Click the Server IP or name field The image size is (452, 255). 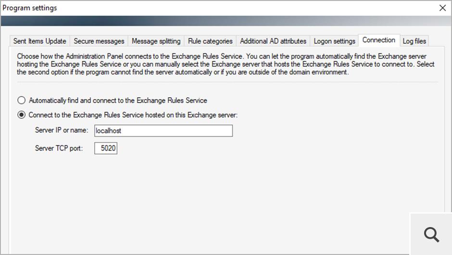pos(163,131)
